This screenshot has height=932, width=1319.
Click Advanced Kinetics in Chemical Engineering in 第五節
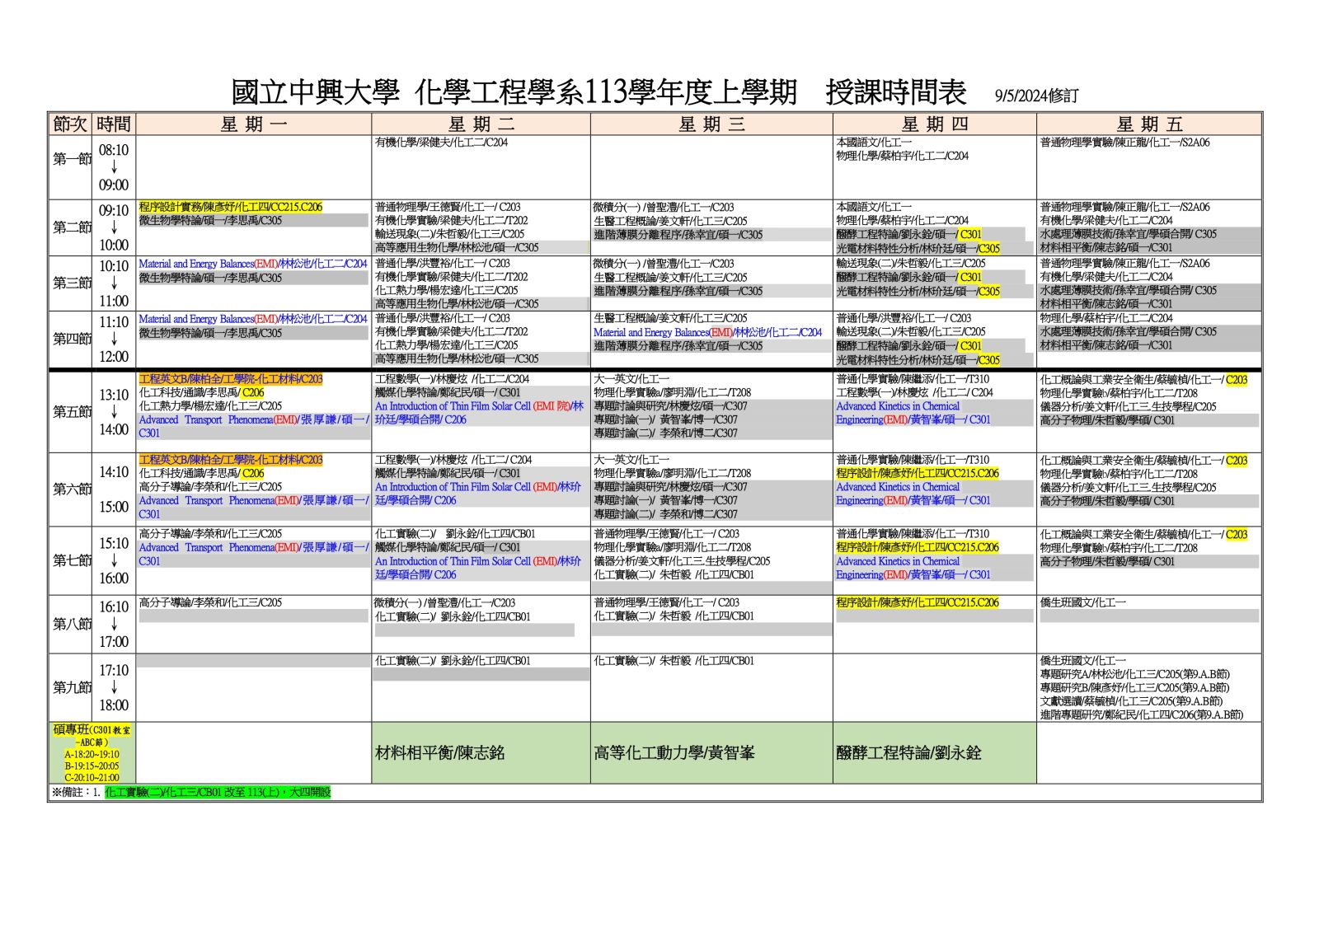coord(913,413)
